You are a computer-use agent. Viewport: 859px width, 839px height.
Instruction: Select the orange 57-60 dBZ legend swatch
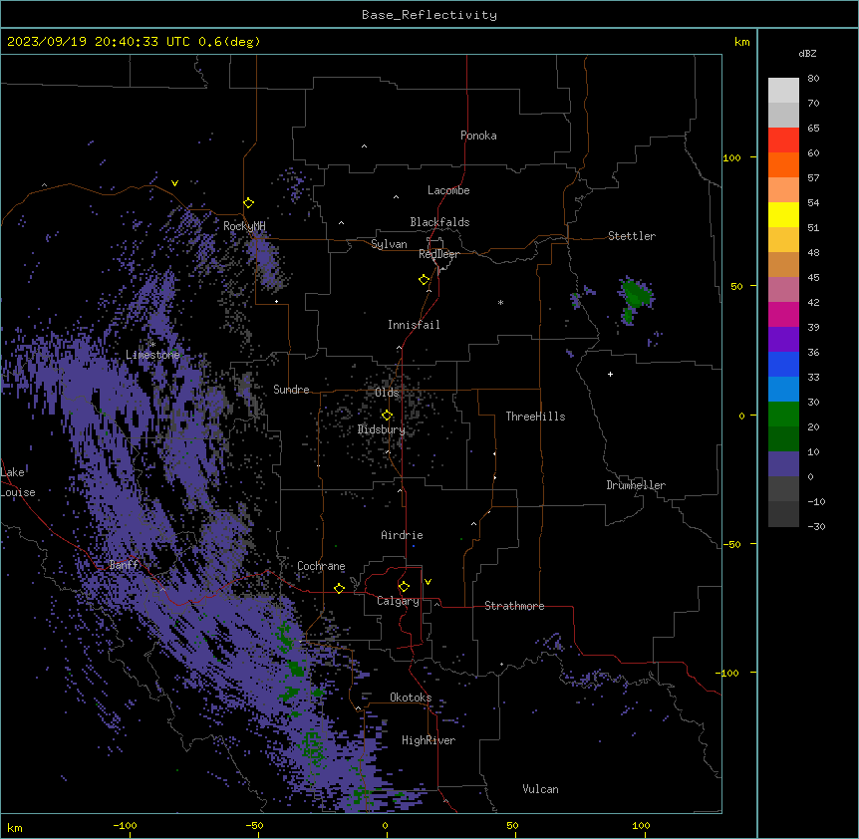pyautogui.click(x=783, y=164)
